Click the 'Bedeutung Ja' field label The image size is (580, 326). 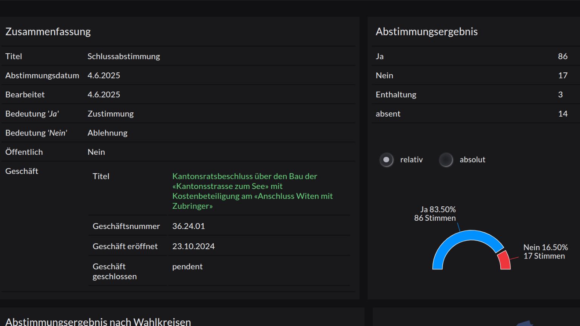[32, 114]
